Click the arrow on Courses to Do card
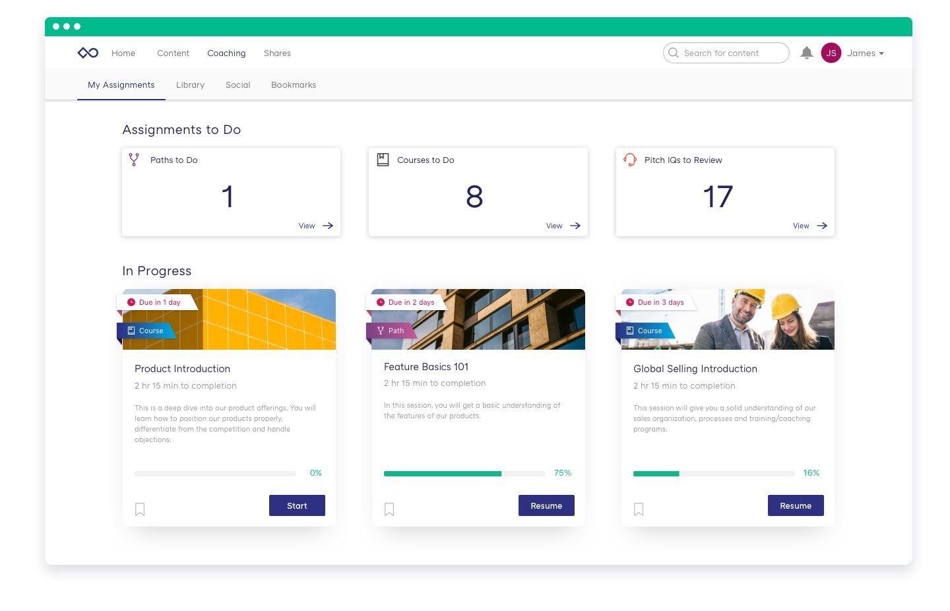This screenshot has height=611, width=950. [575, 226]
